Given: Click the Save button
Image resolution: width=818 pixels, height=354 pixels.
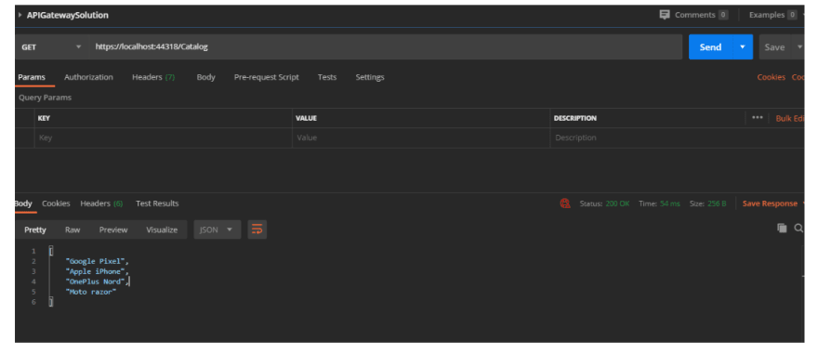Looking at the screenshot, I should pos(774,47).
